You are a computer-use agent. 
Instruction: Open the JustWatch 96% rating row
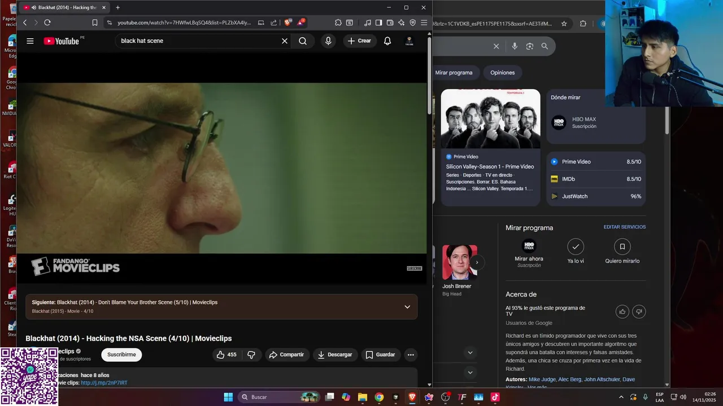596,196
